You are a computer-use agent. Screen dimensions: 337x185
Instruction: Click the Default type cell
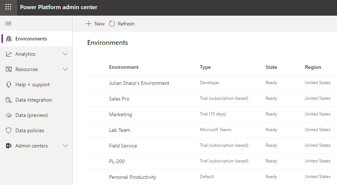tap(207, 177)
